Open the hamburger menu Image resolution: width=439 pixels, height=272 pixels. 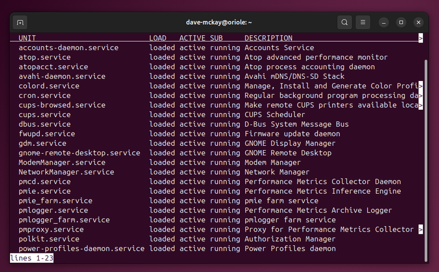tap(362, 22)
